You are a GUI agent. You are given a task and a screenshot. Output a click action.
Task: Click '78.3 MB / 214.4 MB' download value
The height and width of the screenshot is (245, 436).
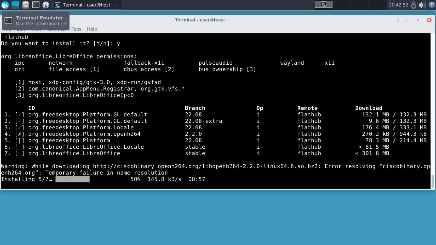point(396,141)
